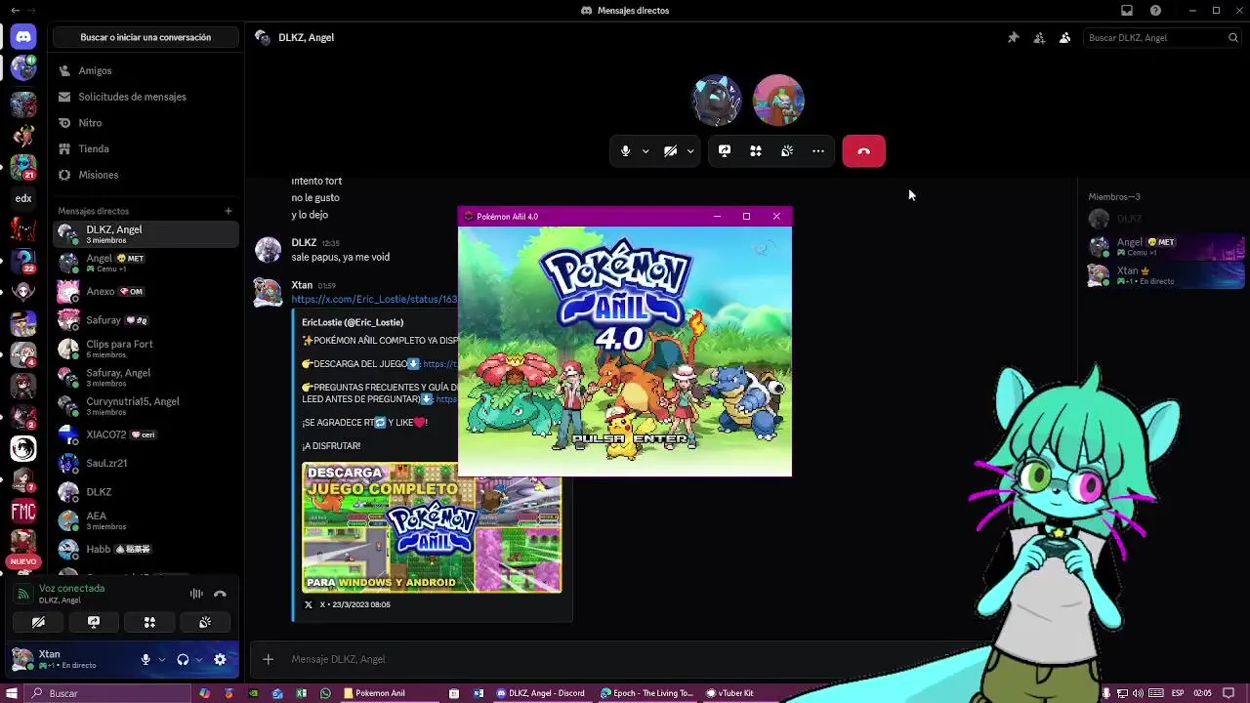Launch activity from the sidebar voice panel
Image resolution: width=1250 pixels, height=703 pixels.
[149, 622]
